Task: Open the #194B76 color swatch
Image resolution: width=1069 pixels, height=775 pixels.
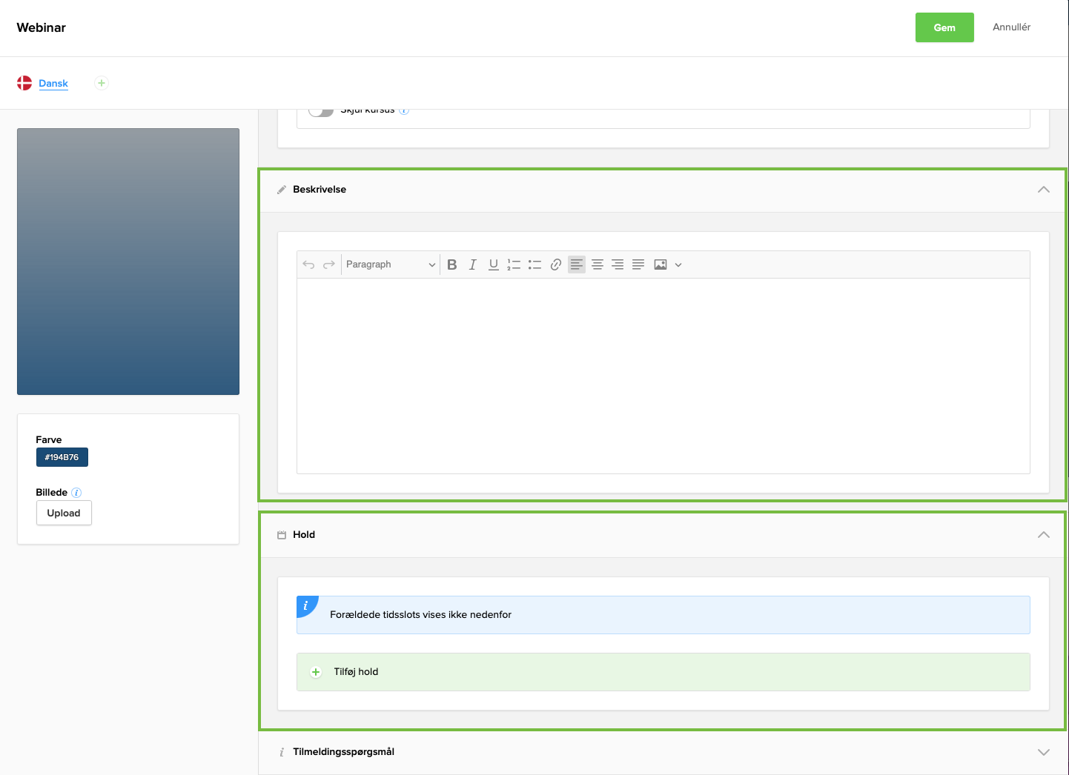Action: 62,457
